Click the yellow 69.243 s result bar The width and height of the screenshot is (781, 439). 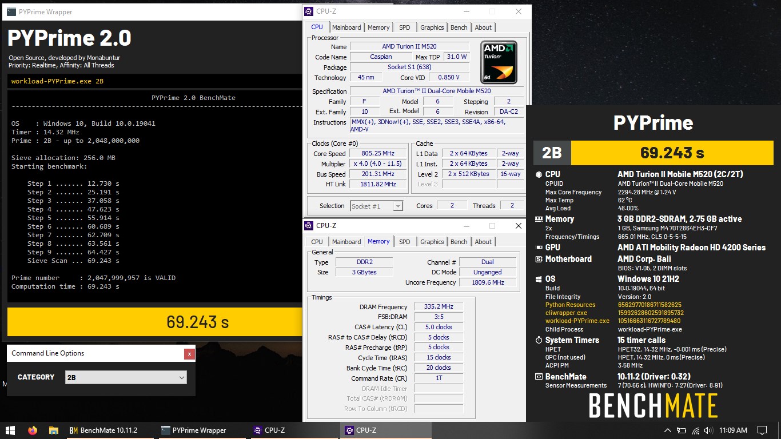pos(155,322)
